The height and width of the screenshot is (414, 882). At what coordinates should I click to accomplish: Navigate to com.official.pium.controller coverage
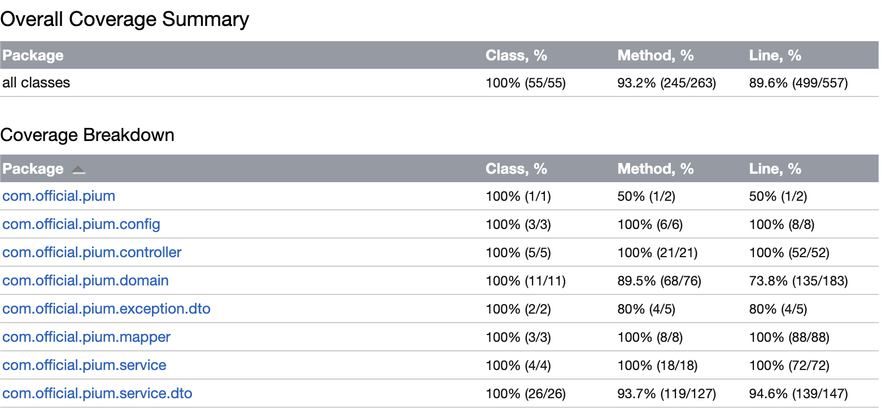92,253
